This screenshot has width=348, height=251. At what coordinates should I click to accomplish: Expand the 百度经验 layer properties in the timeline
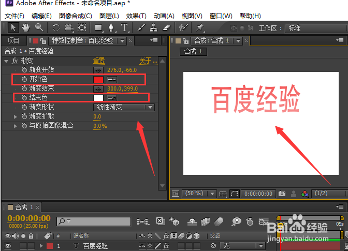[41, 246]
